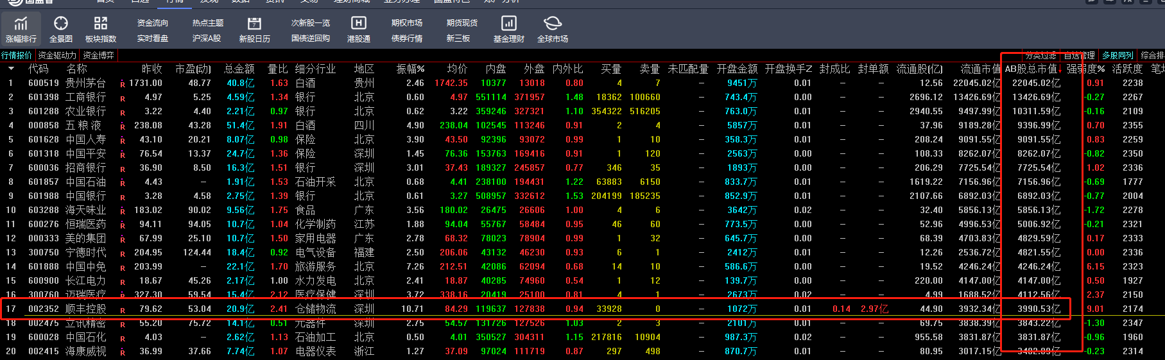Sort by the 开盘金额 column header
This screenshot has width=1165, height=360.
coord(737,69)
